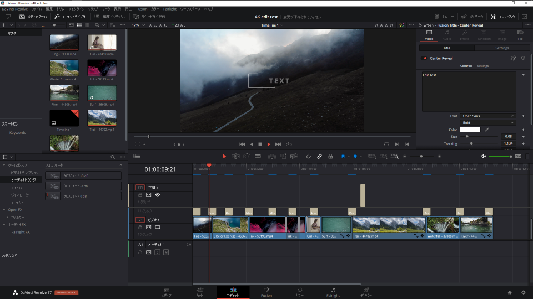Add a blue flag to clip
533x299 pixels.
[343, 156]
